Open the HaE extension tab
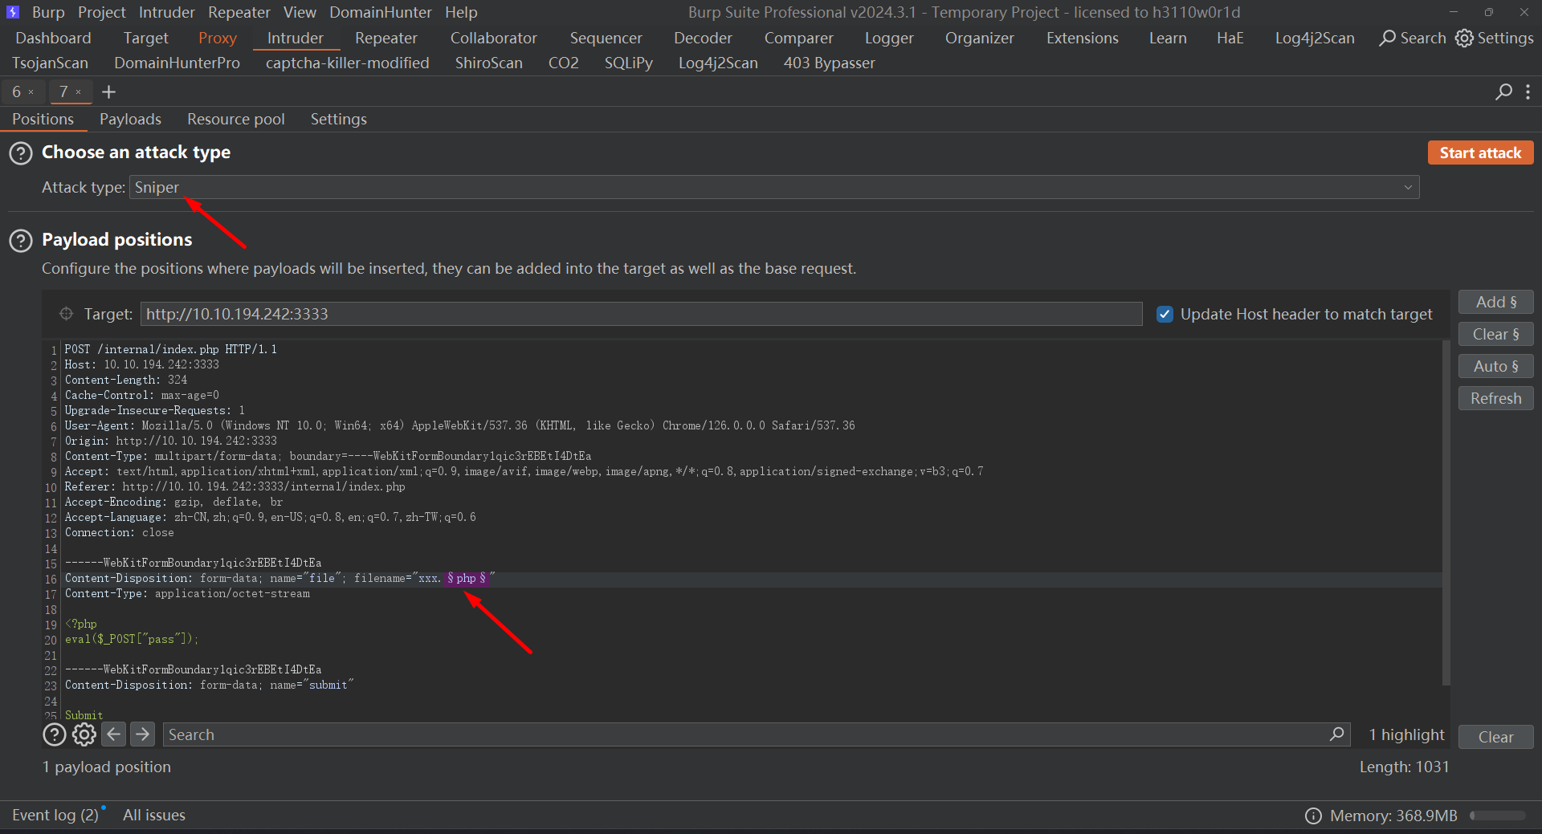The height and width of the screenshot is (834, 1542). coord(1230,38)
